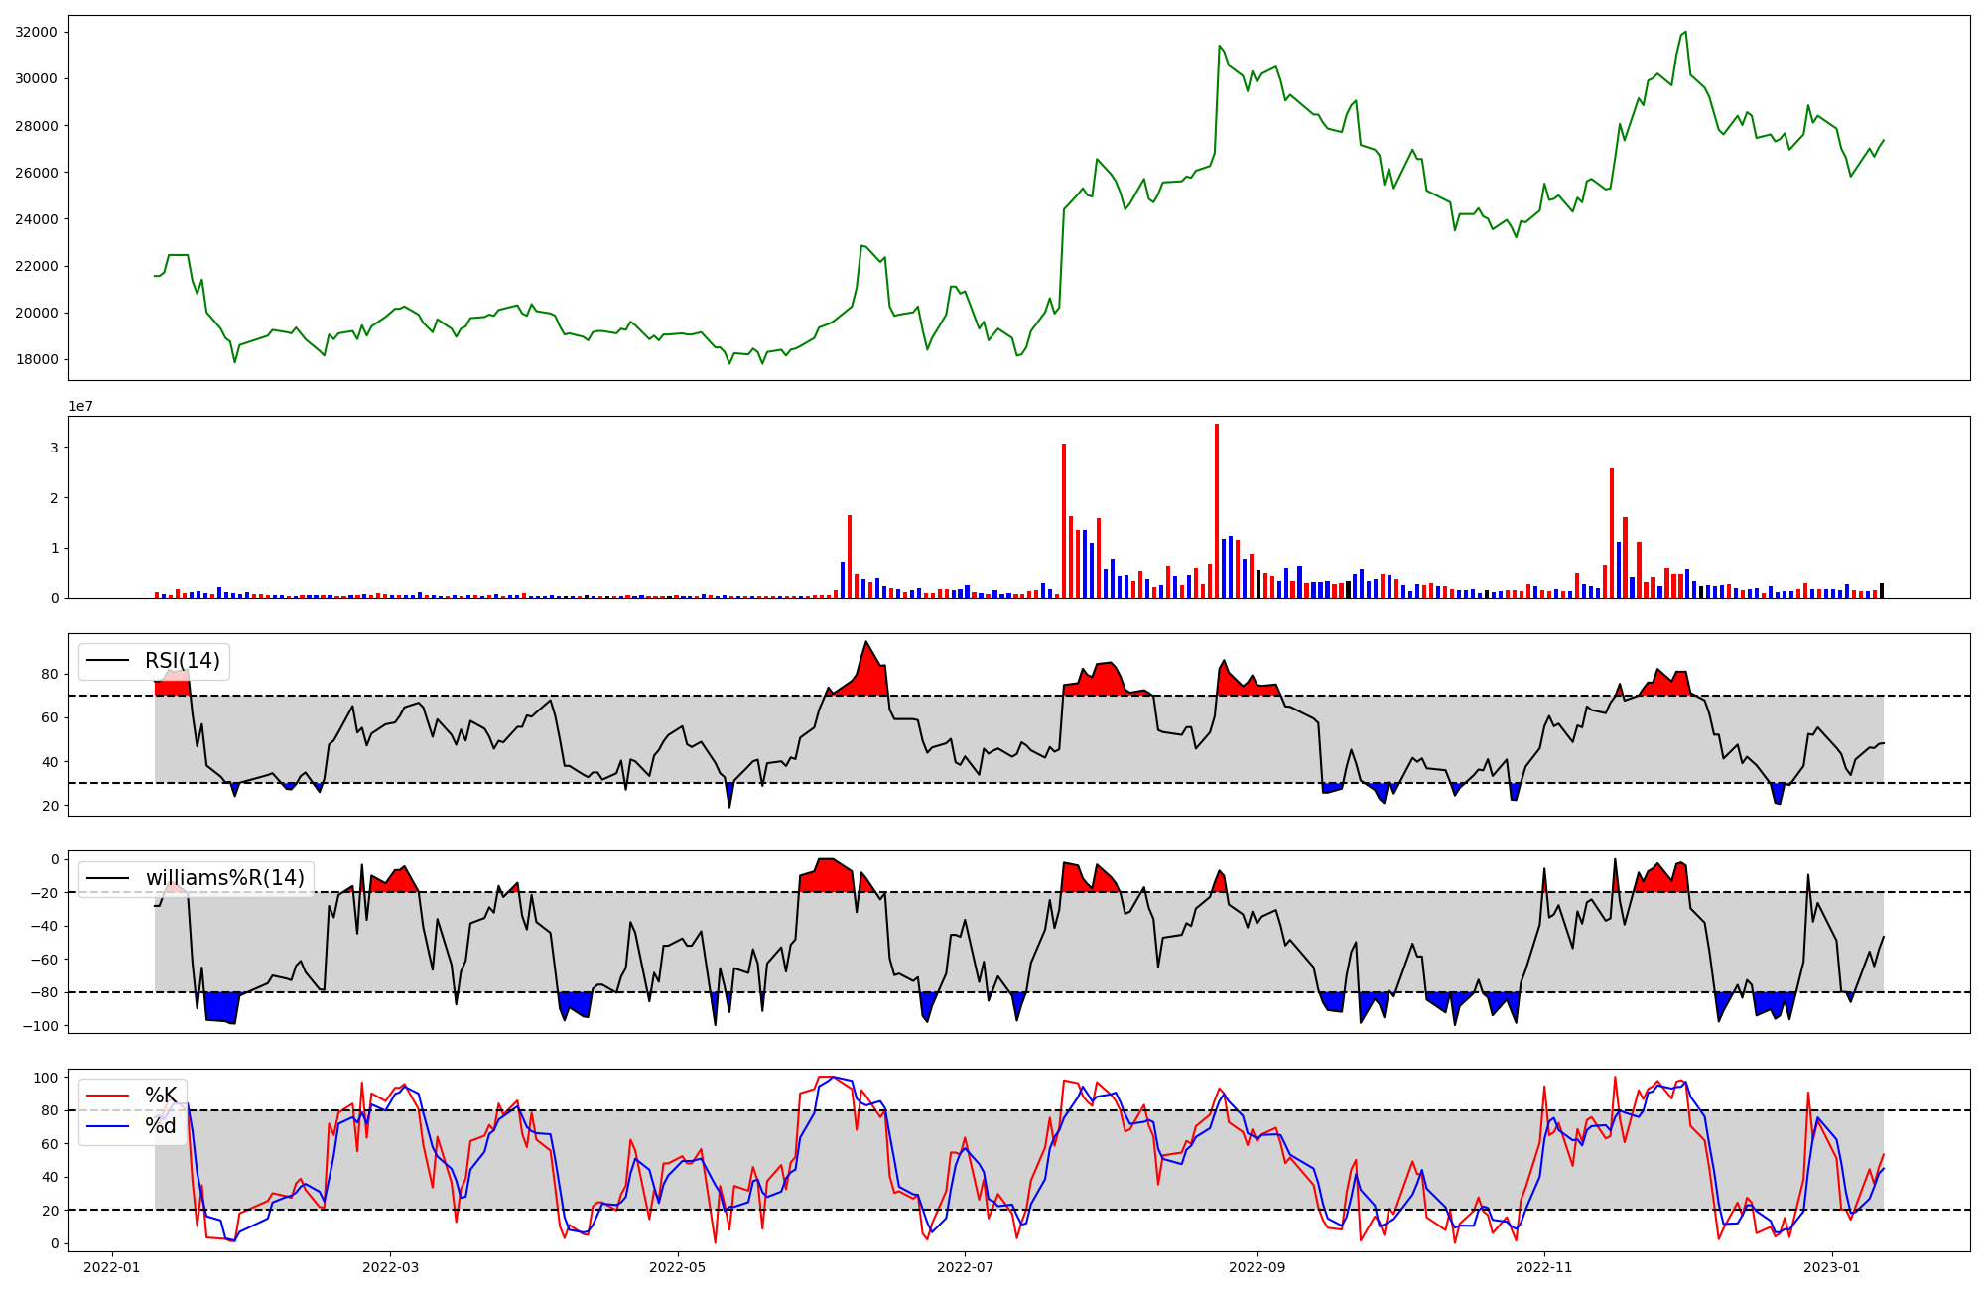Click the 18000 price axis tick label
This screenshot has height=1290, width=1985.
click(36, 359)
